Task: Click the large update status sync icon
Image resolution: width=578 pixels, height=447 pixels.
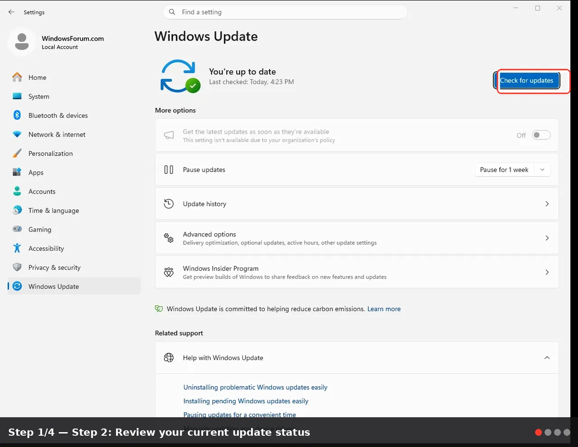Action: 180,76
